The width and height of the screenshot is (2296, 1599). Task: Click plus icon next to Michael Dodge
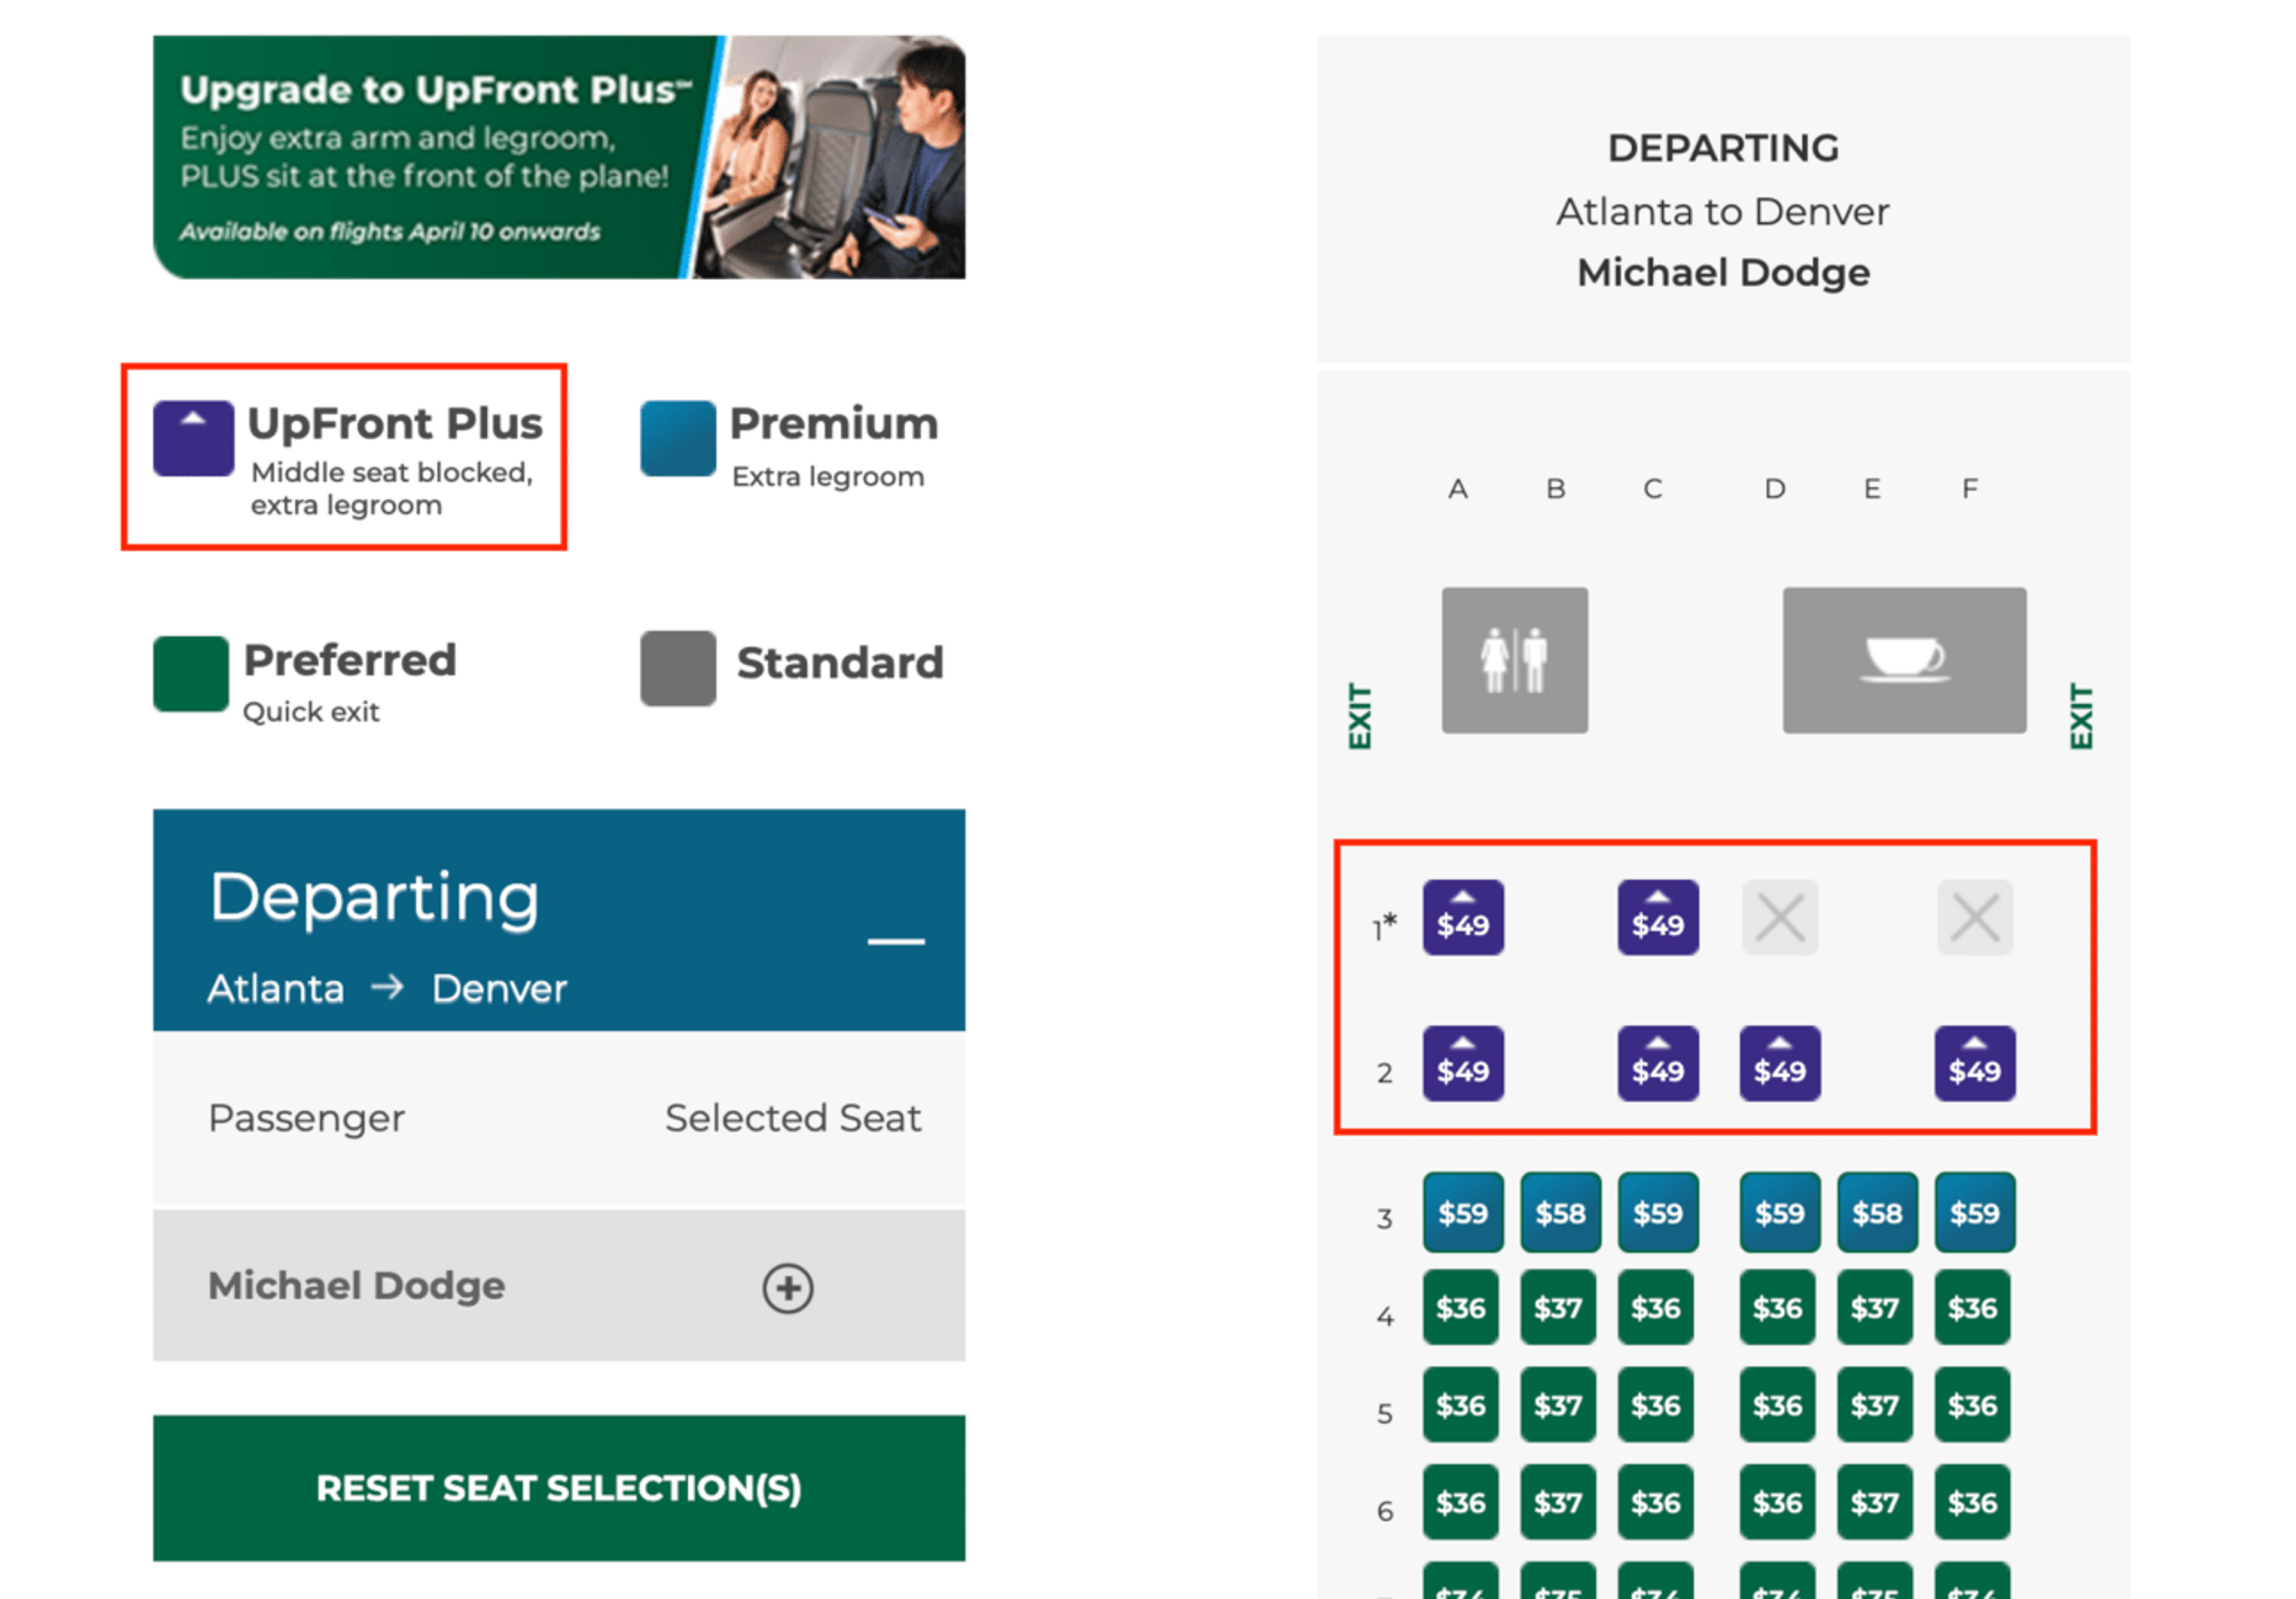pyautogui.click(x=788, y=1287)
